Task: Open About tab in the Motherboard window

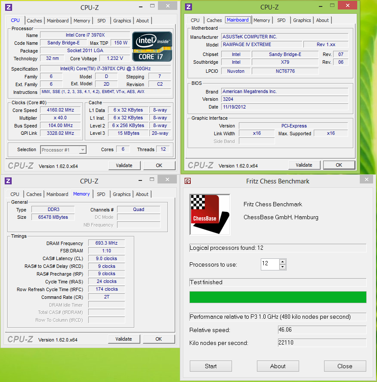Action: [322, 20]
